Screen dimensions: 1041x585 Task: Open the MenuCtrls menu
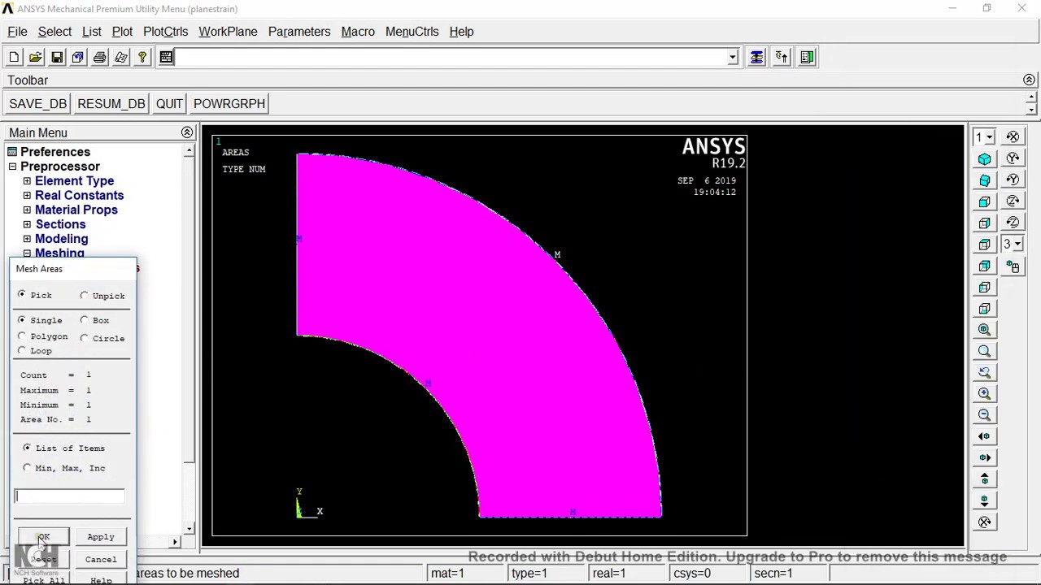pyautogui.click(x=412, y=32)
